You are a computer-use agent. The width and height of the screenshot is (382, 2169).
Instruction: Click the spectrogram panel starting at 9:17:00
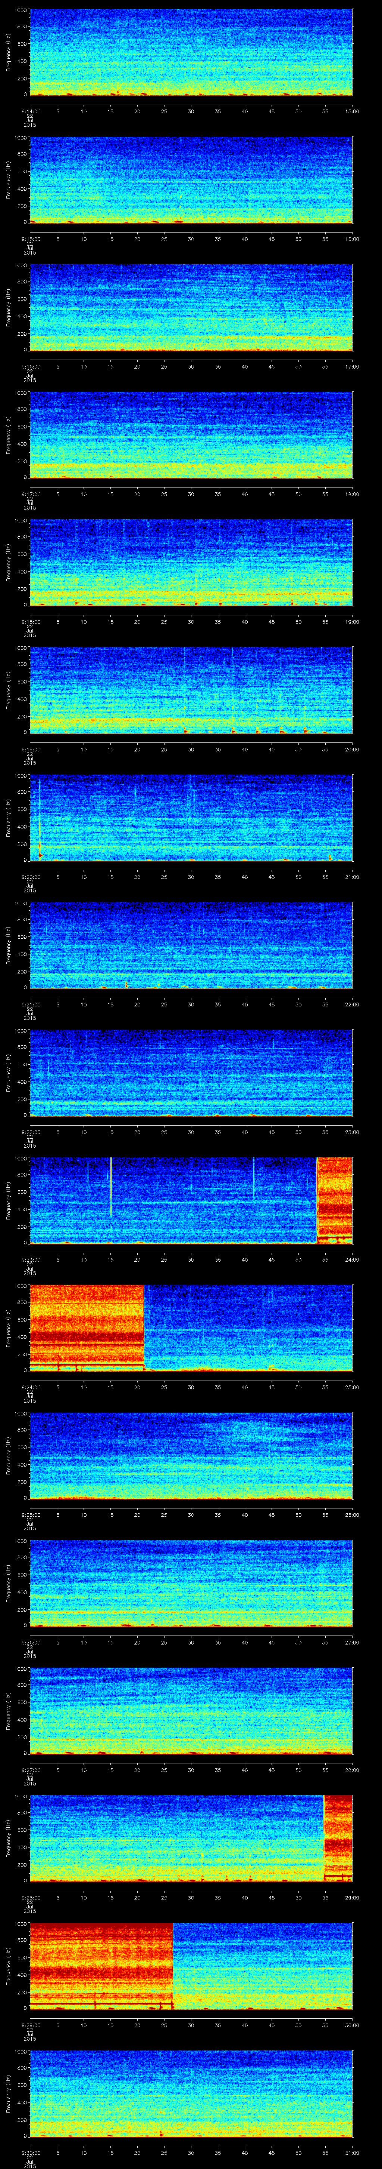(191, 435)
